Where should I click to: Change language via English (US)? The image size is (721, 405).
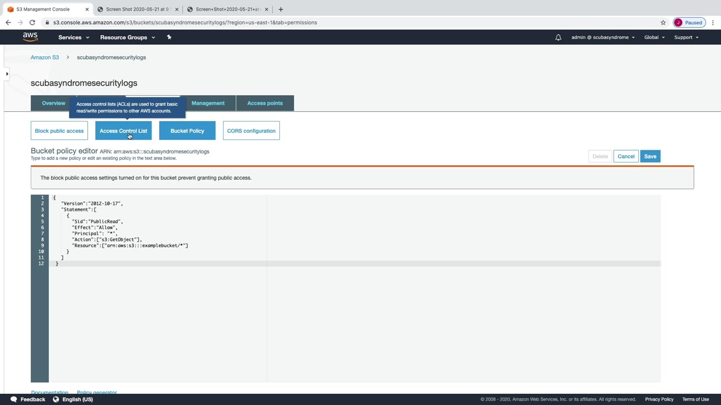pos(78,399)
